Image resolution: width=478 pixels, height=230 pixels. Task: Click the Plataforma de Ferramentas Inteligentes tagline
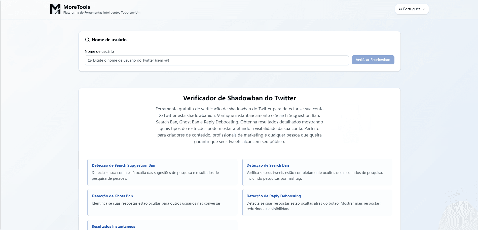102,13
